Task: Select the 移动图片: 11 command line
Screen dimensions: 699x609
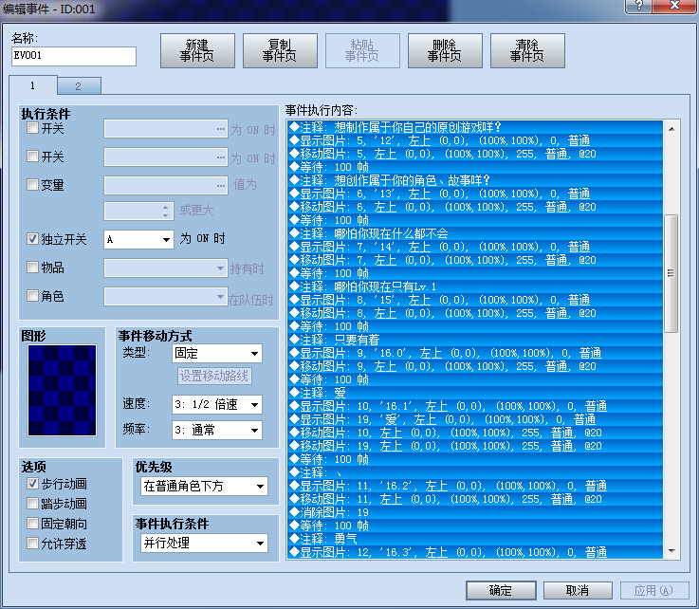Action: coord(475,499)
